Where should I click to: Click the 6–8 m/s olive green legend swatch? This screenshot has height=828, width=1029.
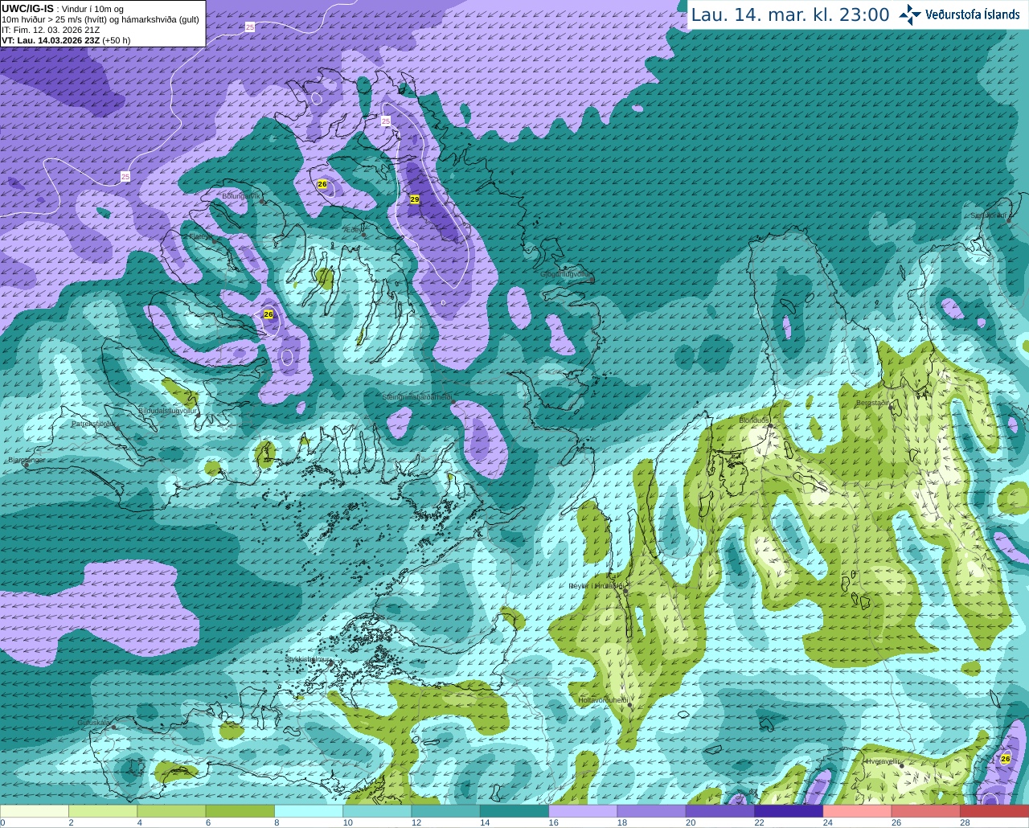(240, 811)
